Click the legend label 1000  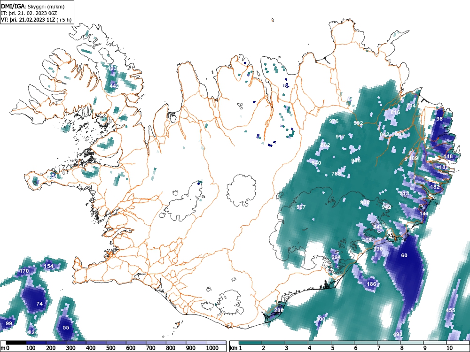212,348
